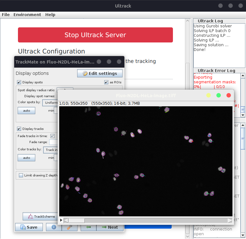This screenshot has width=246, height=239.
Task: Open Color spots by dropdown
Action: click(50, 103)
